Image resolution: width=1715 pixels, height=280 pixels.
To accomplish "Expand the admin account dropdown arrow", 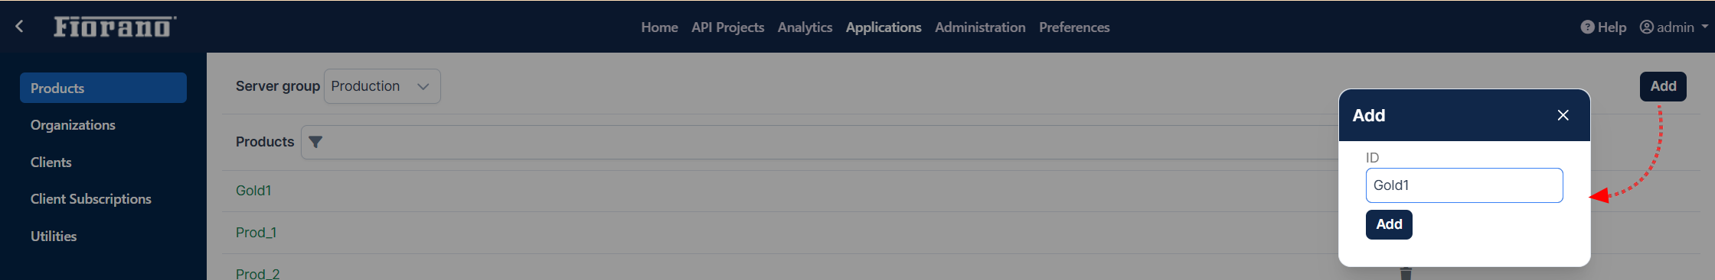I will 1704,27.
